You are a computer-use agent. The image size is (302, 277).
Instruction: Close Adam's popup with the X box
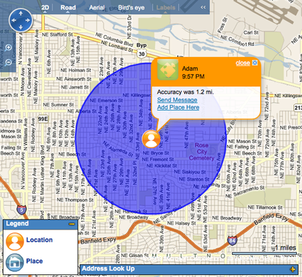tap(255, 63)
